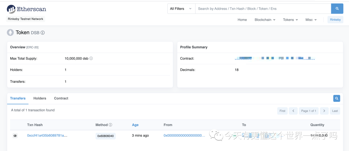Click the To column header
349x151 pixels.
(x=244, y=125)
